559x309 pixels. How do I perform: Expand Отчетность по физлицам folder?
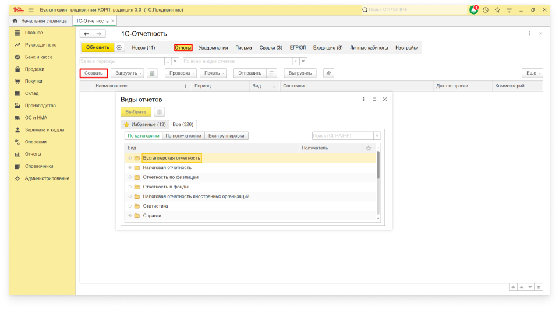pyautogui.click(x=130, y=177)
